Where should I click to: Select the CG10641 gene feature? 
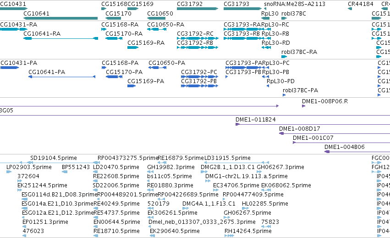(60, 18)
